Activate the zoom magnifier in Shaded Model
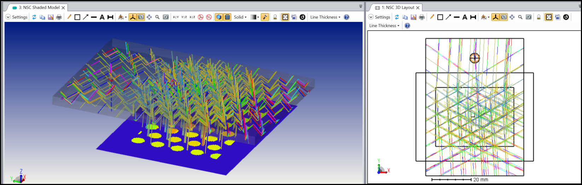582x185 pixels. (x=157, y=17)
